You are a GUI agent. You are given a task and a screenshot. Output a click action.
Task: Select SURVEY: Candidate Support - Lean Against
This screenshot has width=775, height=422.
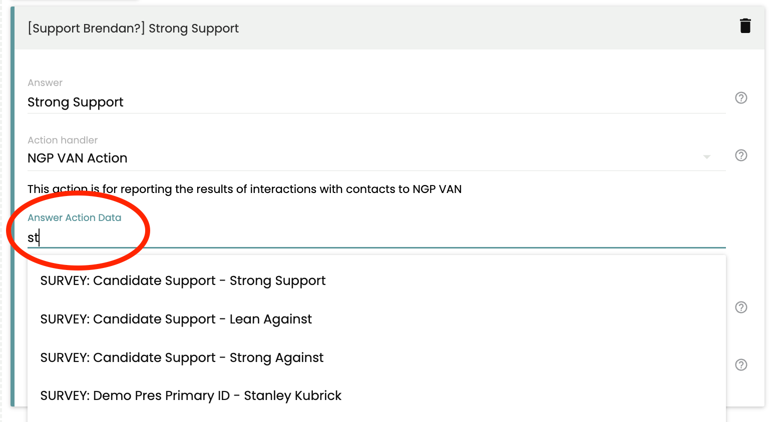pyautogui.click(x=176, y=319)
